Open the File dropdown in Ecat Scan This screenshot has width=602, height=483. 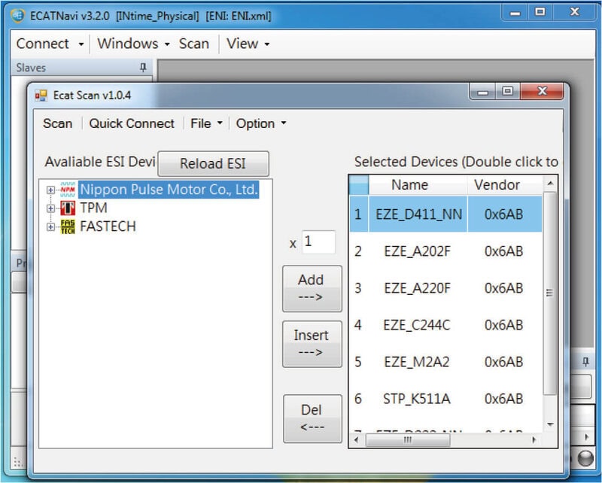click(x=206, y=123)
